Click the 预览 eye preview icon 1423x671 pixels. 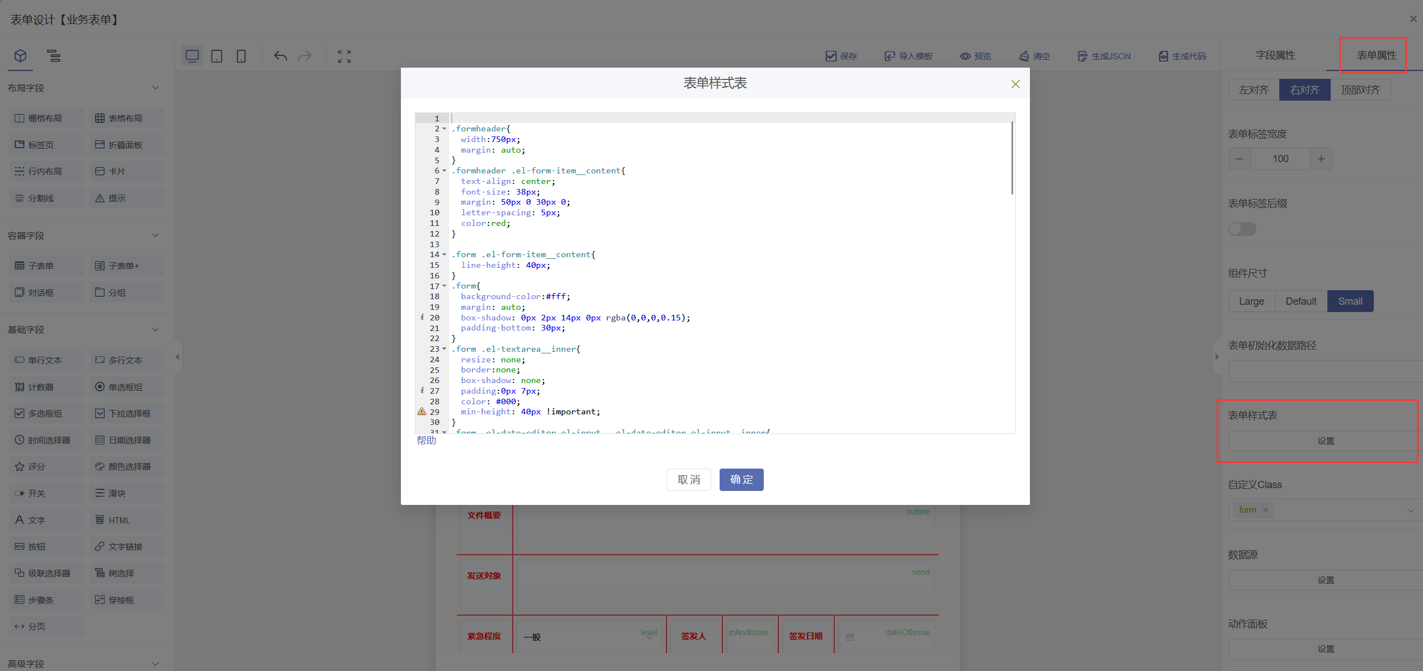[x=965, y=56]
